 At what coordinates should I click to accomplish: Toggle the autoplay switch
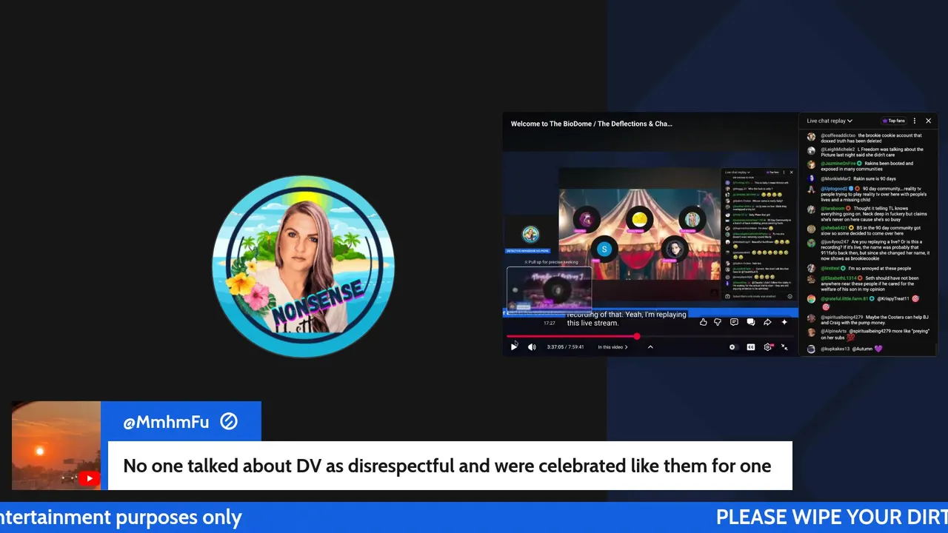pos(732,346)
